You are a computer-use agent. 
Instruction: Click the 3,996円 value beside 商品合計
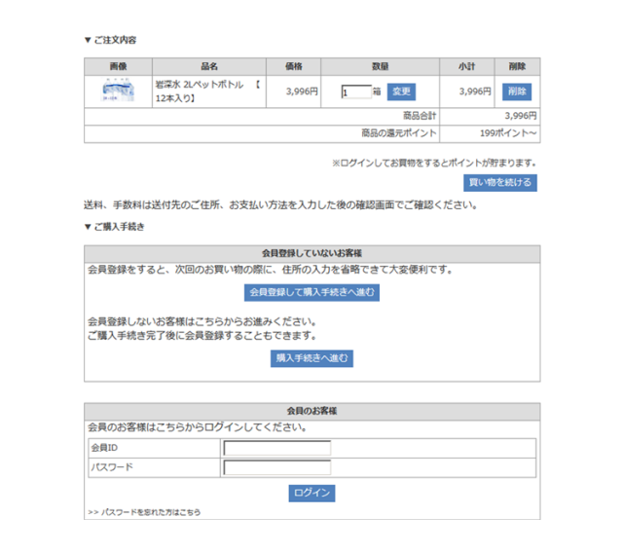521,116
